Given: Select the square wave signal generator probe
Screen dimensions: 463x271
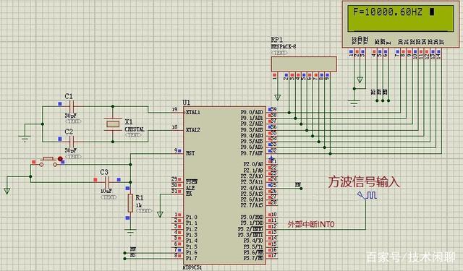Looking at the screenshot, I should (367, 195).
